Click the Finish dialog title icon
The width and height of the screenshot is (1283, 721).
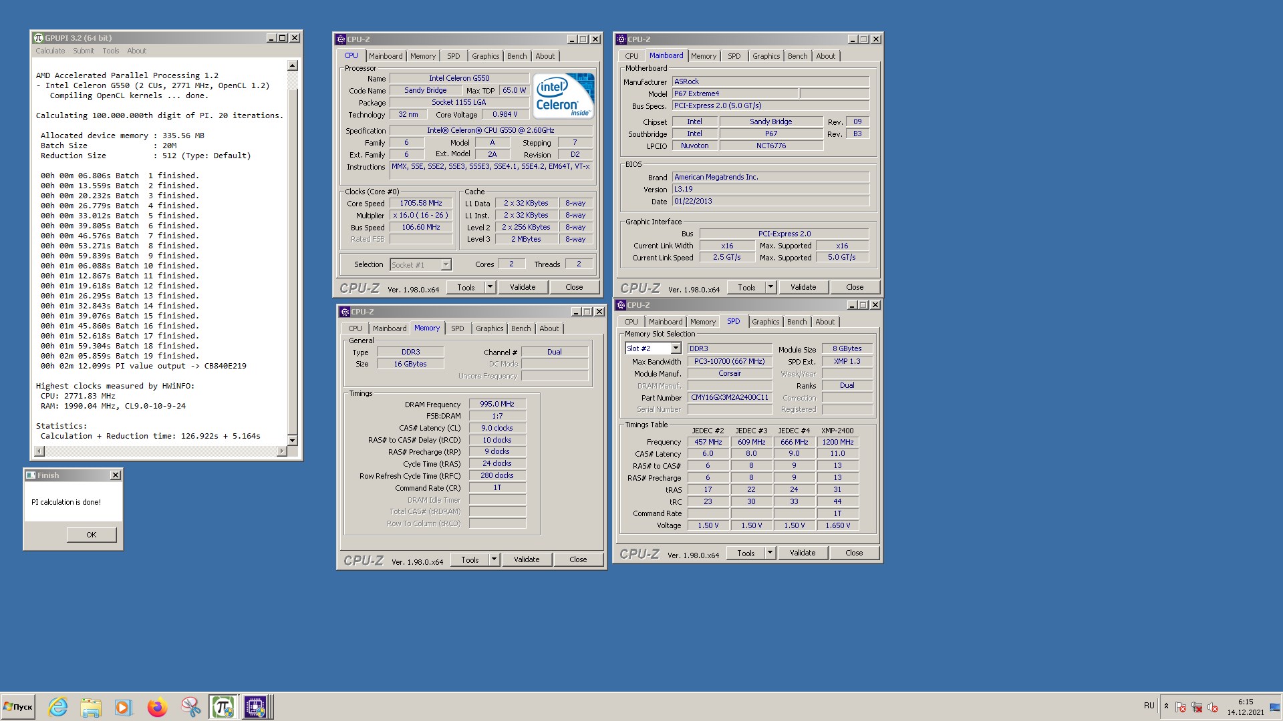point(31,475)
